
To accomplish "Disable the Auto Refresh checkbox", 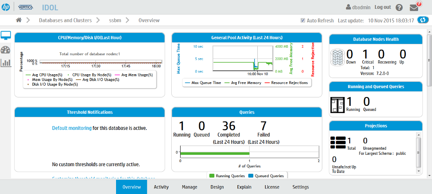I will [303, 20].
